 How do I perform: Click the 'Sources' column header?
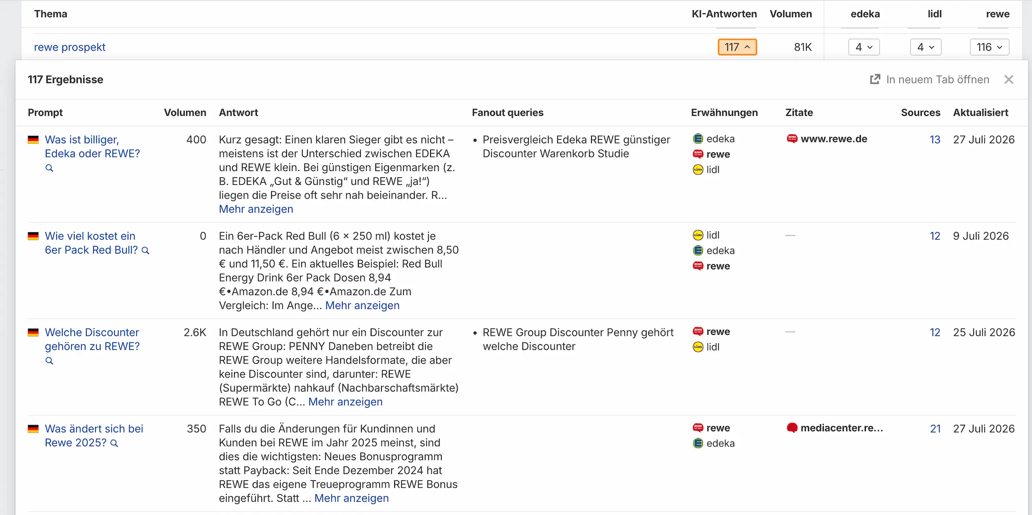pos(921,113)
